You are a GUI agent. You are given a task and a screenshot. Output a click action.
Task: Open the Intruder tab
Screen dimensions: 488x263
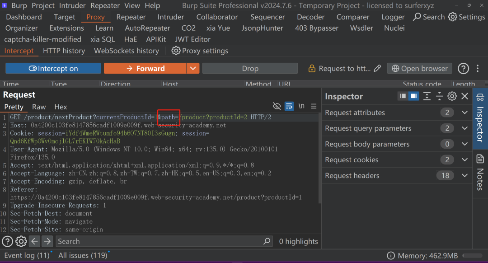170,17
